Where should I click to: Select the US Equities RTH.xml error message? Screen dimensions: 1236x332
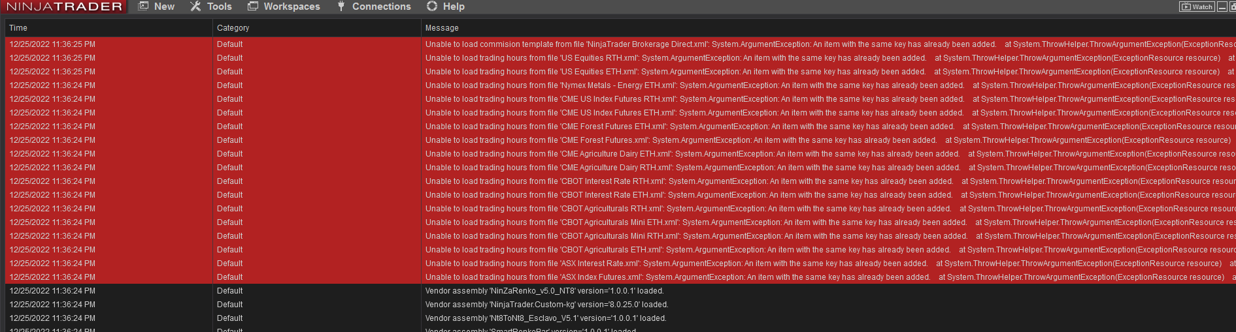click(830, 58)
